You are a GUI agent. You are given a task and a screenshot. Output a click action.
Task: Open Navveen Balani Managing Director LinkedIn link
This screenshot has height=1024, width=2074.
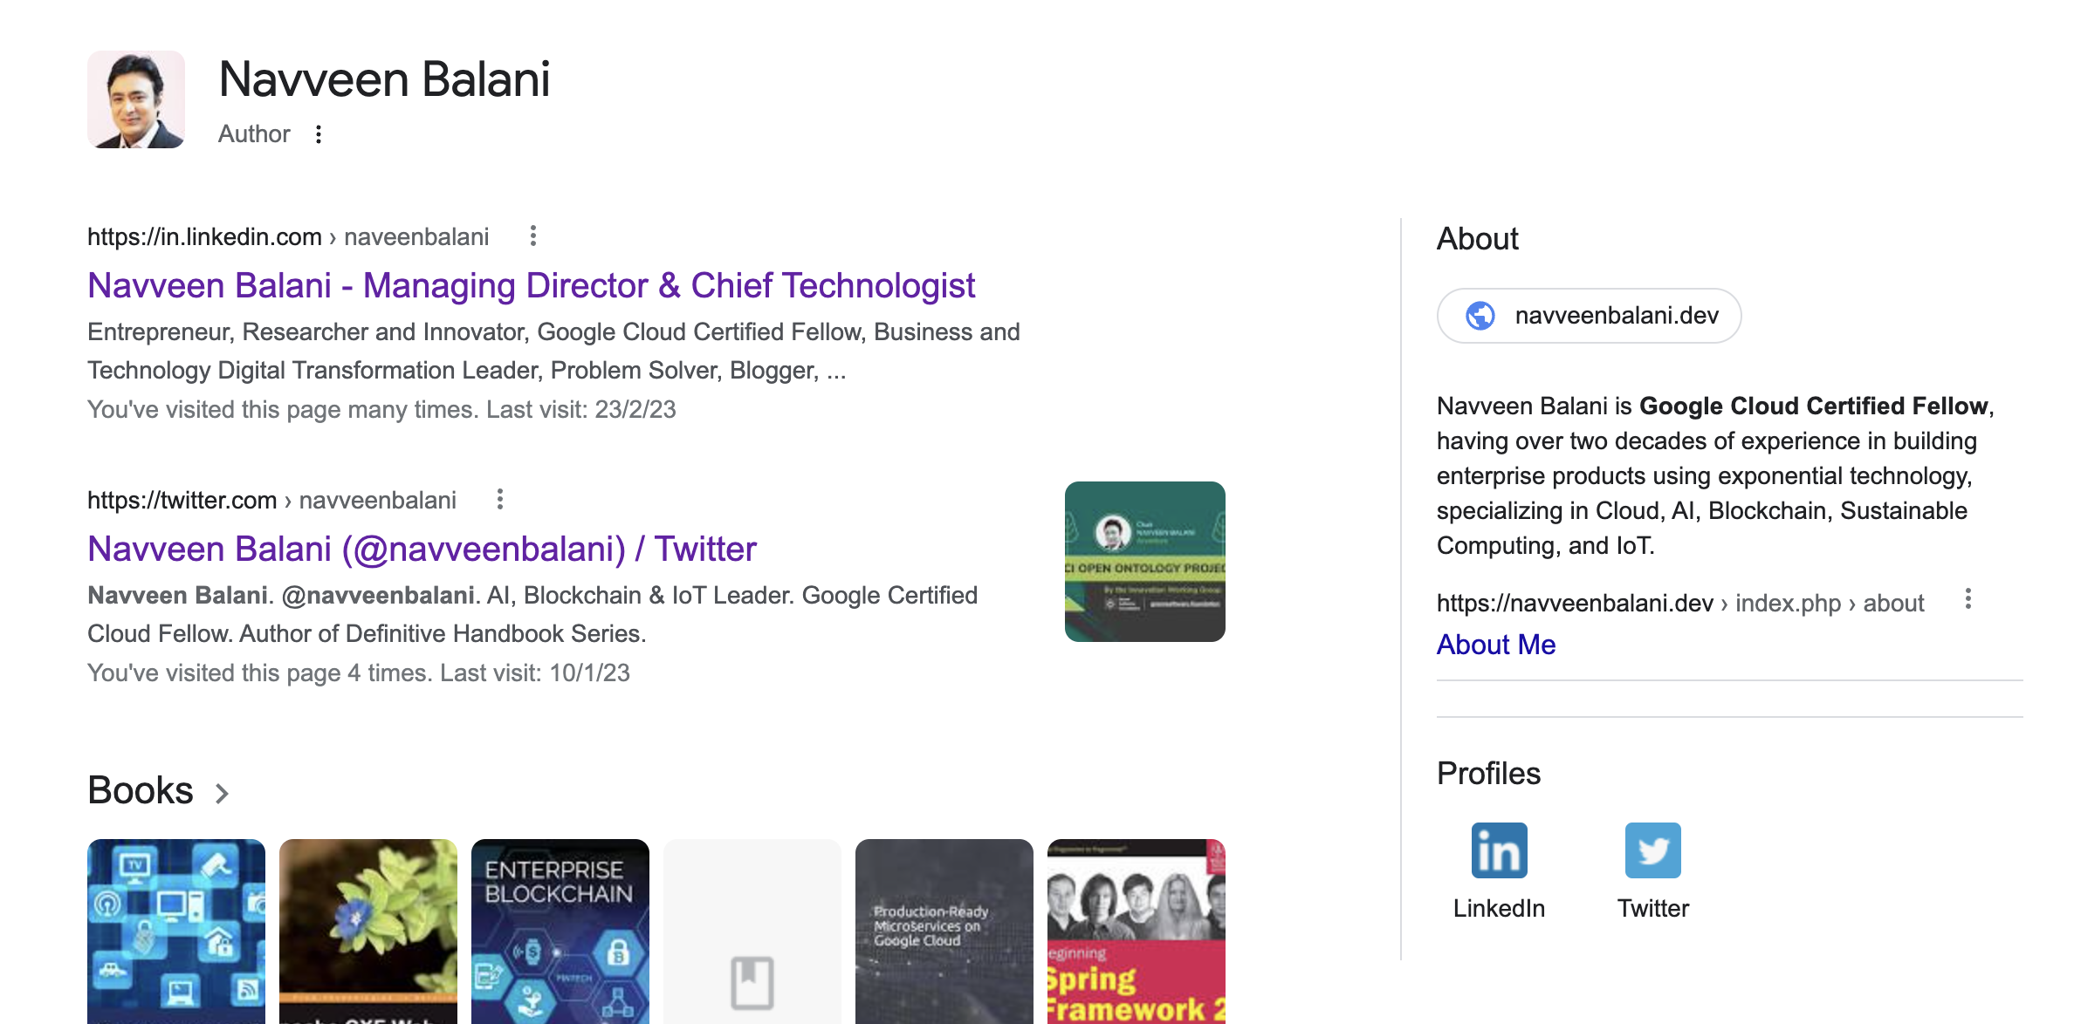point(531,285)
